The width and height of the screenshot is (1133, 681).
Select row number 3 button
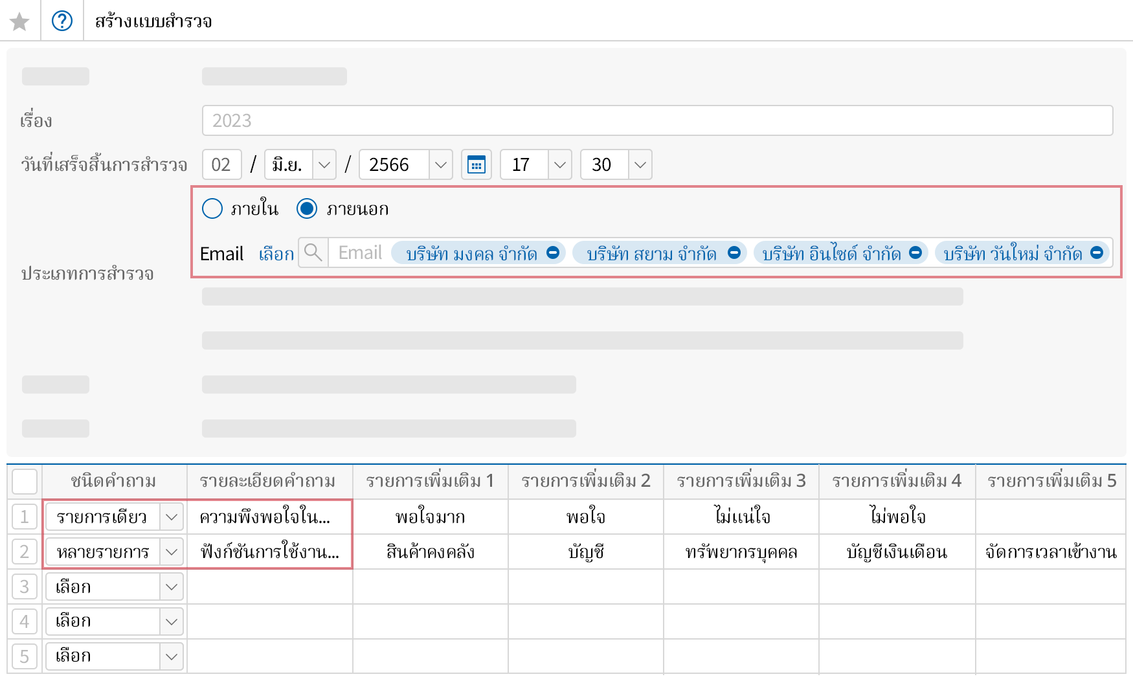click(x=25, y=587)
